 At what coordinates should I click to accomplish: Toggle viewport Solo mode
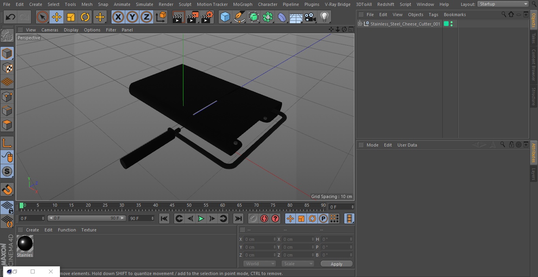(x=7, y=171)
